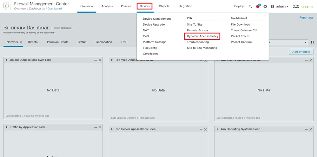Click the Firewall Management Center logo icon
Image resolution: width=317 pixels, height=157 pixels.
point(7,6)
